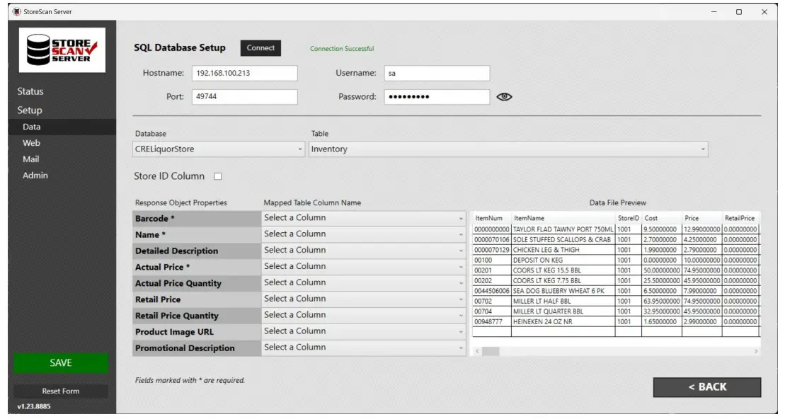The width and height of the screenshot is (785, 419).
Task: Click the Connect button
Action: tap(260, 48)
